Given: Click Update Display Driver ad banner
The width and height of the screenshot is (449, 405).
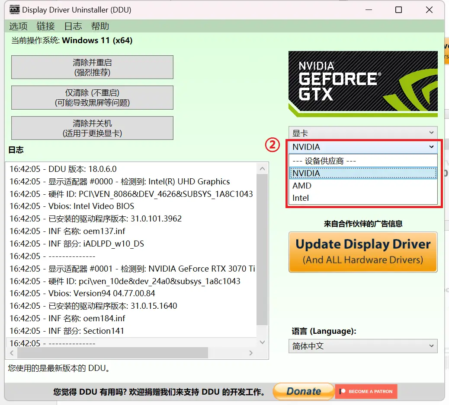Looking at the screenshot, I should 363,252.
